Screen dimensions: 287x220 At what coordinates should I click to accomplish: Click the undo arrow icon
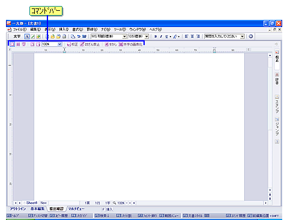(79, 37)
